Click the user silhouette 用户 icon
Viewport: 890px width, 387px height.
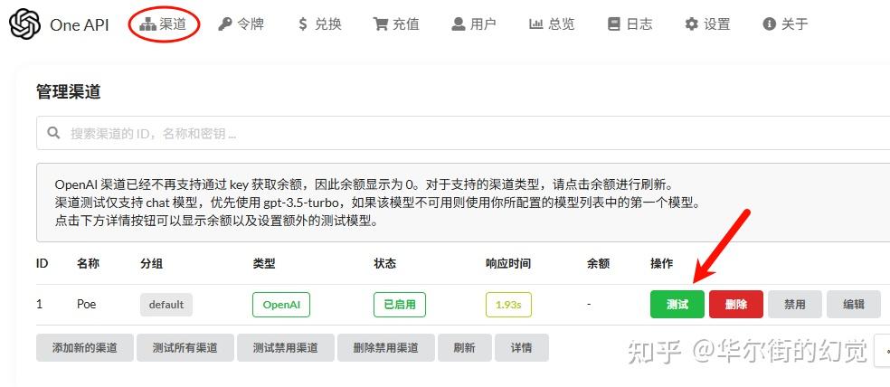coord(459,24)
